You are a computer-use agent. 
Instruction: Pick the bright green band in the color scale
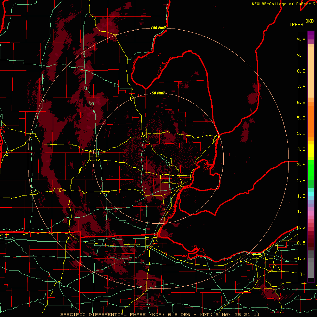[x=311, y=170]
